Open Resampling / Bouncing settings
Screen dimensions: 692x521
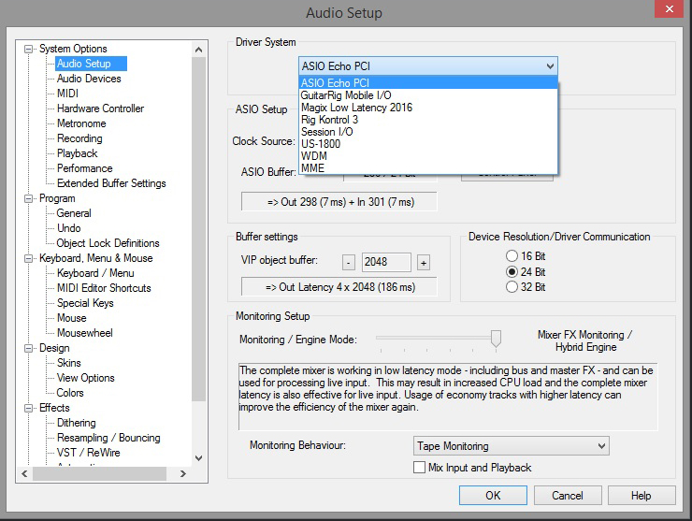click(x=108, y=438)
